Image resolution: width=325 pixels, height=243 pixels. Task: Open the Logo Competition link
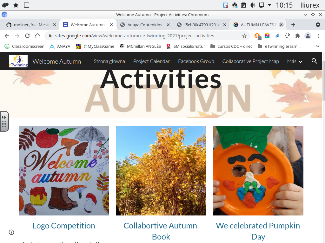tap(64, 226)
